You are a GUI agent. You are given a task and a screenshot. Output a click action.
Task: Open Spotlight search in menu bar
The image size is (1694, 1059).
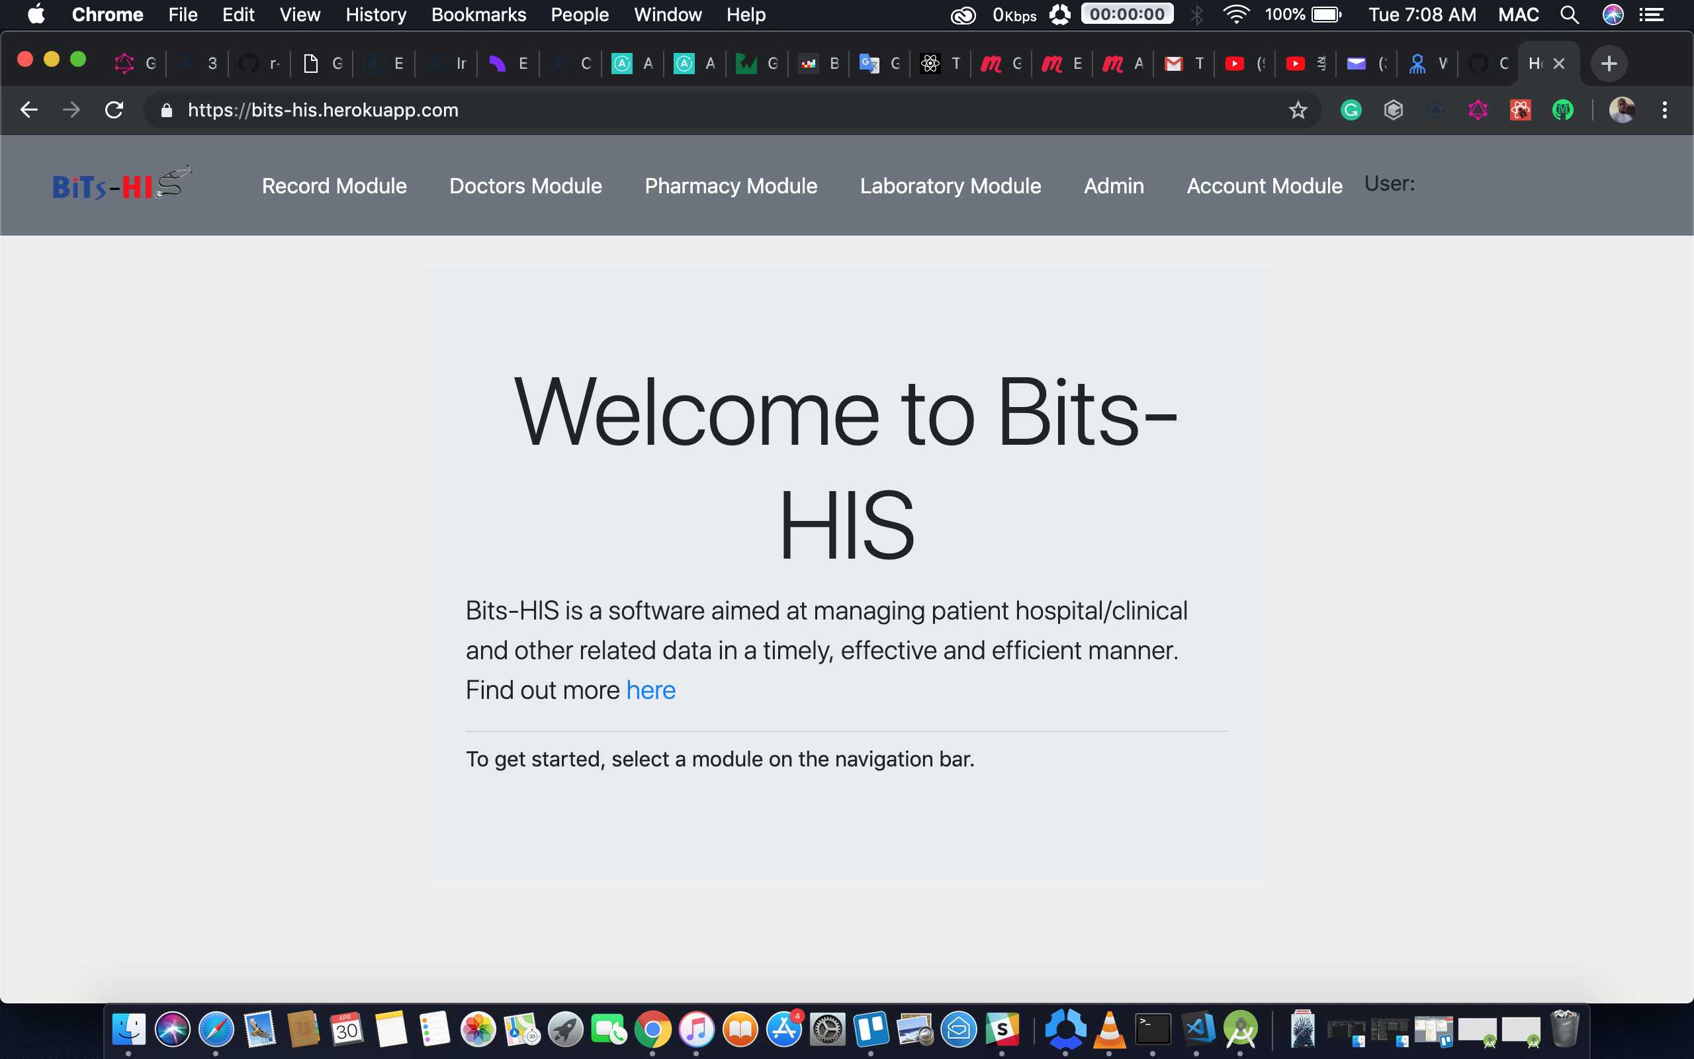tap(1570, 15)
